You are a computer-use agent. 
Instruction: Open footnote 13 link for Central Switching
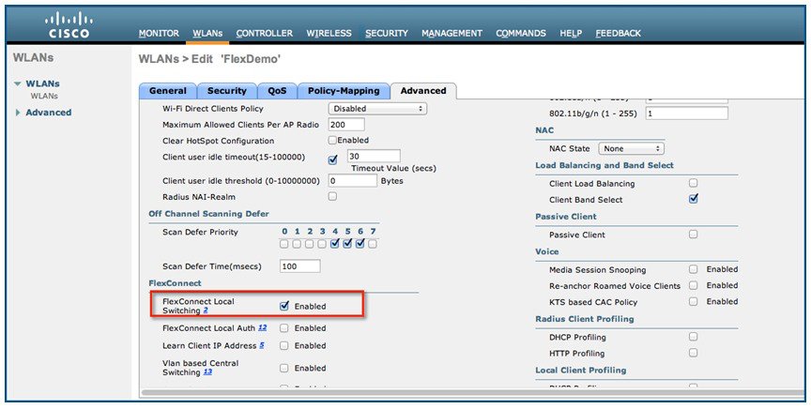coord(207,372)
